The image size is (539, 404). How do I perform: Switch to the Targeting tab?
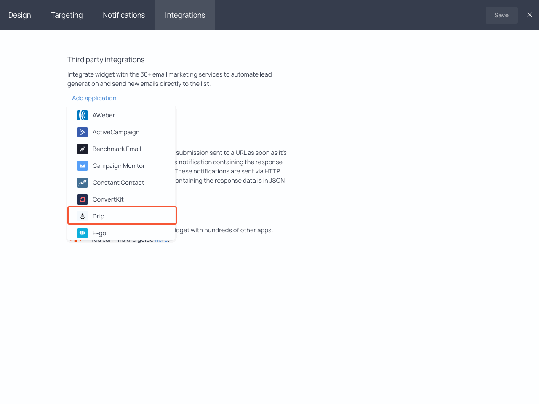(67, 15)
